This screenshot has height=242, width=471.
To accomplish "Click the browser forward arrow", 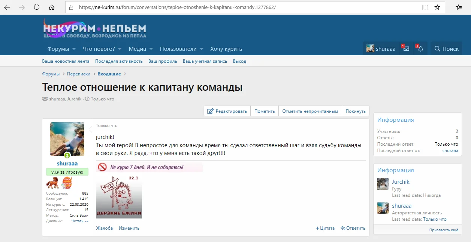I will [22, 7].
